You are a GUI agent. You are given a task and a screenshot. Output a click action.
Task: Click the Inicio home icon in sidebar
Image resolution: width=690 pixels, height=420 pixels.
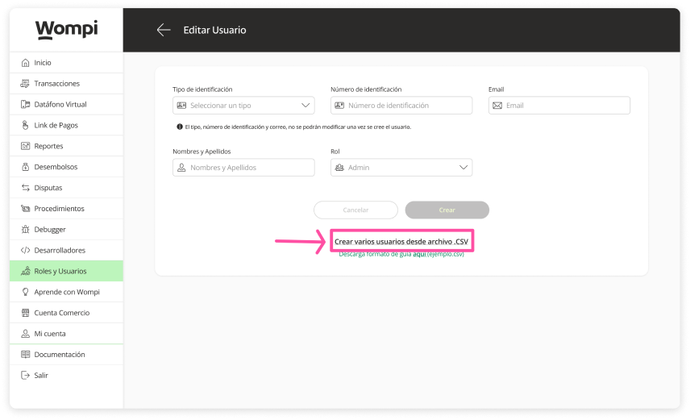pos(26,63)
